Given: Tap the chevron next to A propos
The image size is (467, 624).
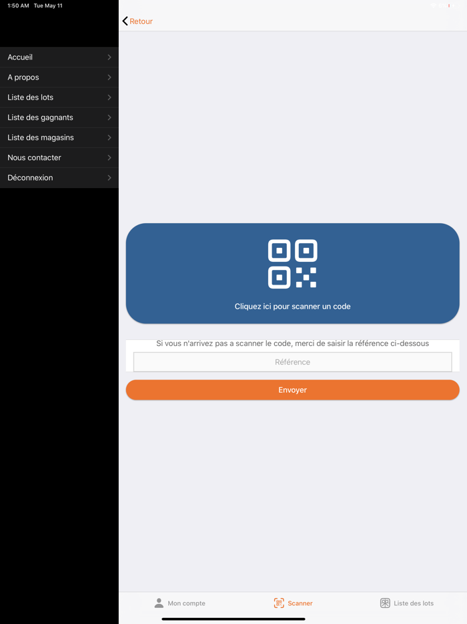Looking at the screenshot, I should point(109,77).
